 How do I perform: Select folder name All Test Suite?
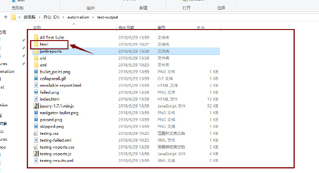52,37
